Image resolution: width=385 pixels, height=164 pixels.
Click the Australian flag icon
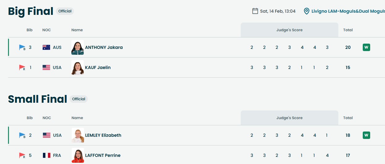(46, 47)
